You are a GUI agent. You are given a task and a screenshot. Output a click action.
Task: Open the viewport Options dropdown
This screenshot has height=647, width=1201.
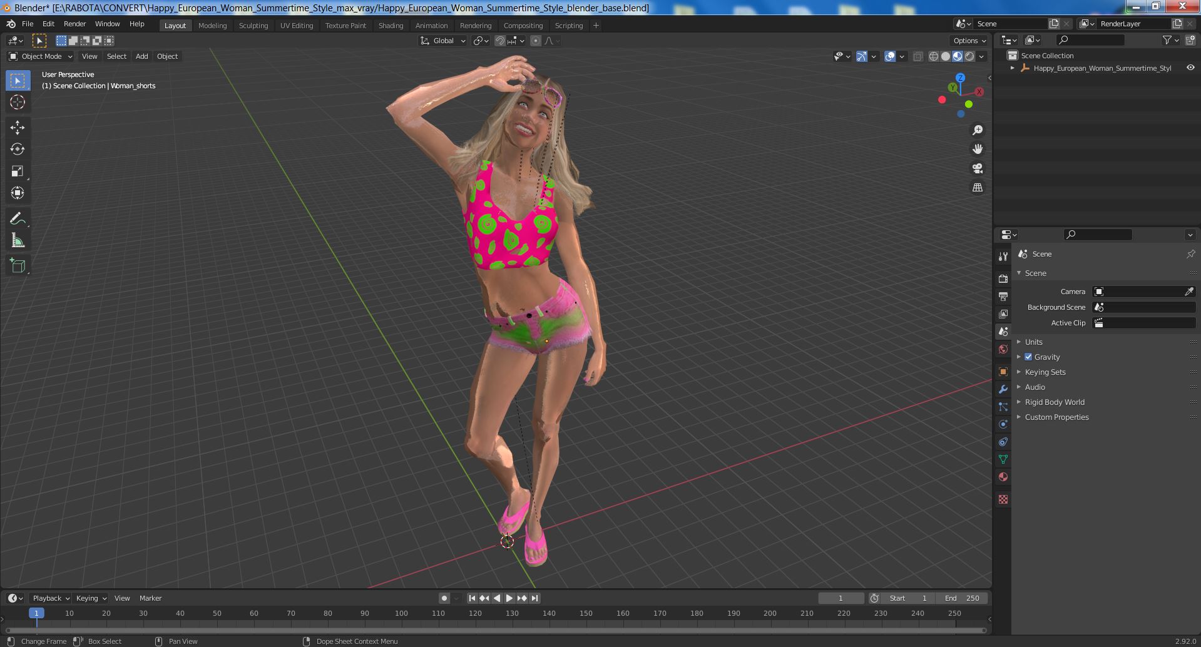(969, 41)
